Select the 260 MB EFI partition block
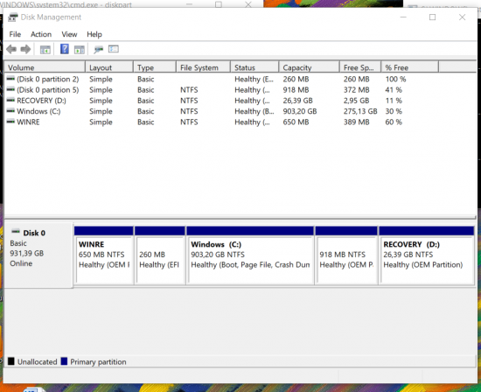 [160, 255]
